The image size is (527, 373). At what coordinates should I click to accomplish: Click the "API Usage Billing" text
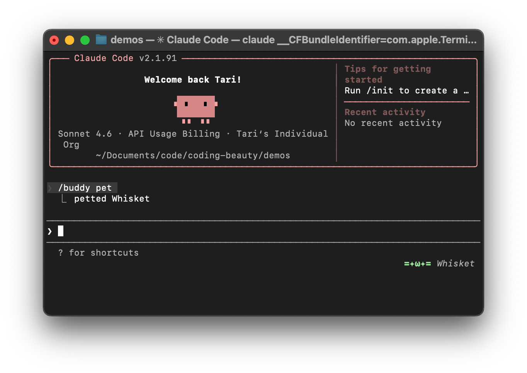pyautogui.click(x=174, y=134)
